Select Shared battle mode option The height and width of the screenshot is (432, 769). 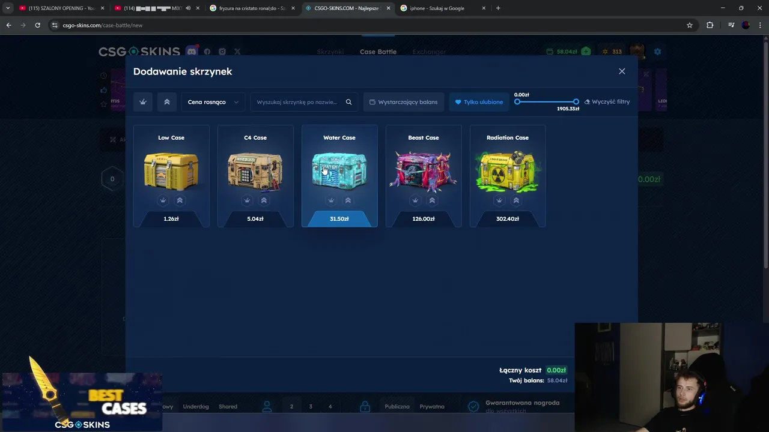(228, 407)
